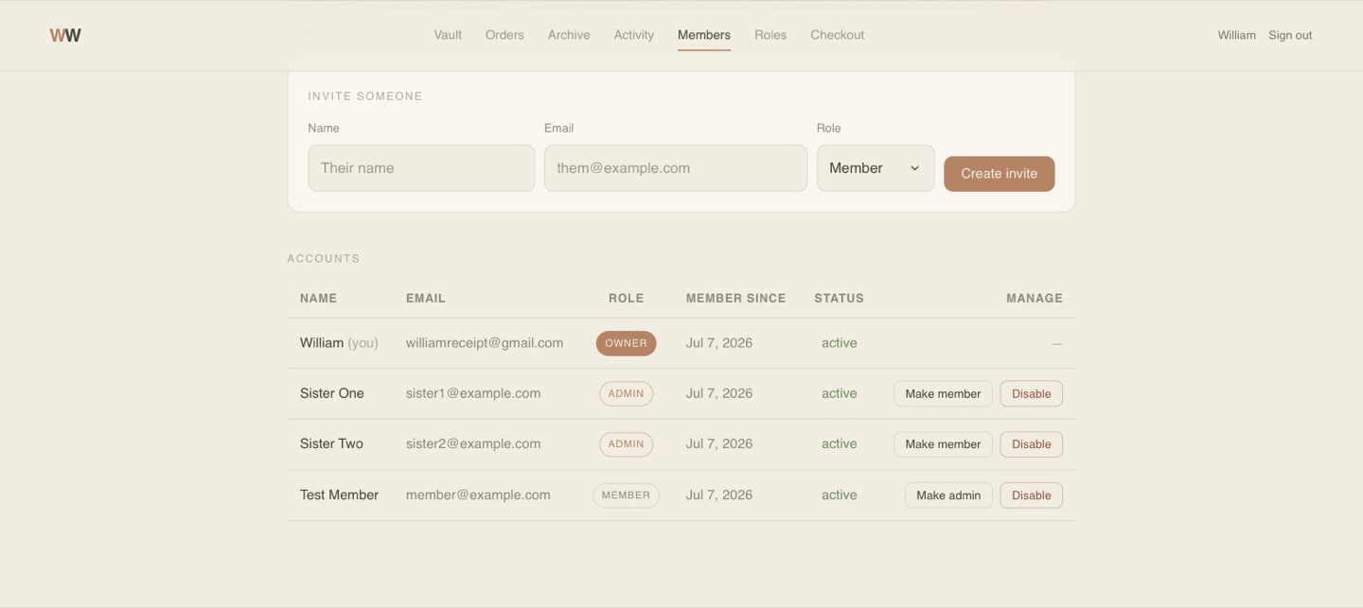Click the EMAIL column header
The image size is (1363, 608).
tap(426, 298)
